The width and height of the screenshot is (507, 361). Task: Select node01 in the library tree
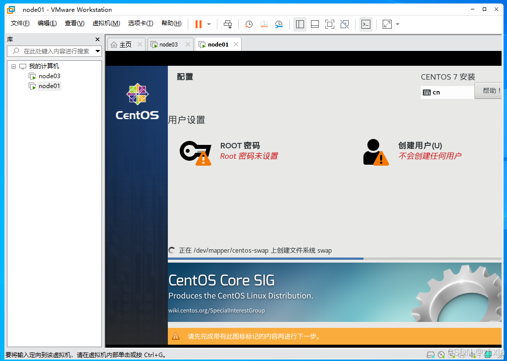coord(49,86)
